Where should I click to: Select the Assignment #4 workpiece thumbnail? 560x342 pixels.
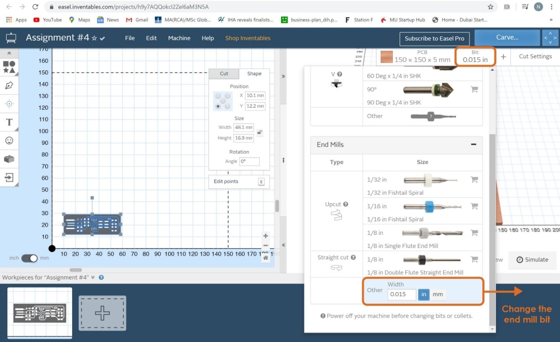[40, 313]
